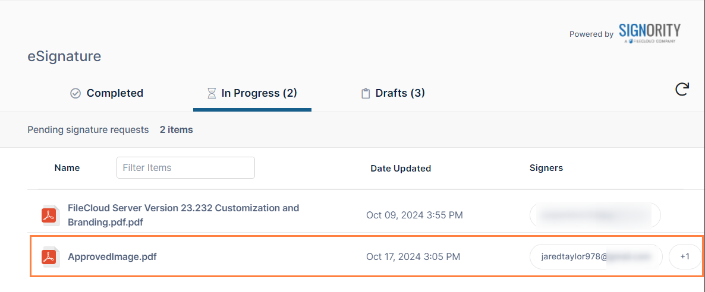This screenshot has width=705, height=292.
Task: Click the blurred signer chip in first row
Action: click(594, 215)
